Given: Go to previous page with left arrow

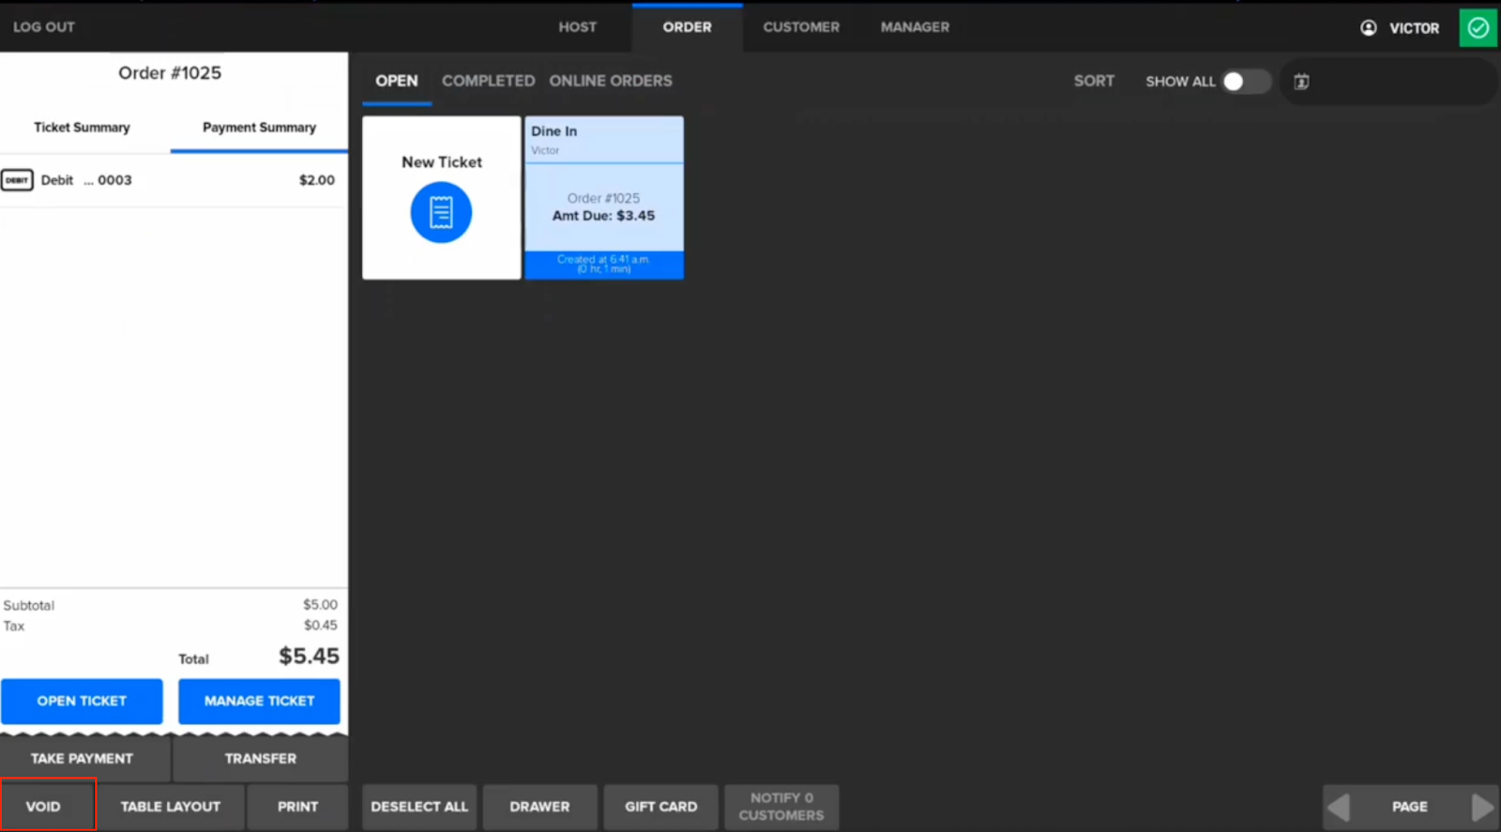Looking at the screenshot, I should (x=1339, y=807).
